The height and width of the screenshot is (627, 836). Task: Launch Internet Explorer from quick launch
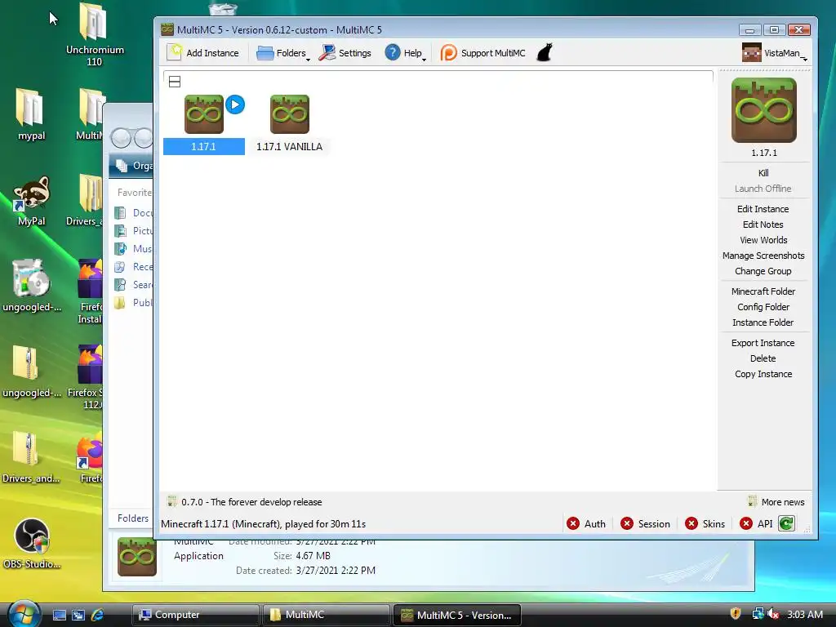(x=97, y=615)
